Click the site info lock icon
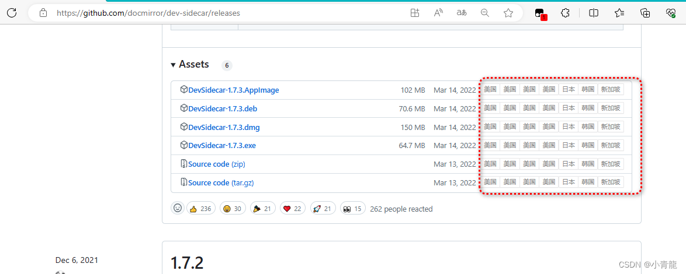The image size is (686, 274). tap(42, 13)
